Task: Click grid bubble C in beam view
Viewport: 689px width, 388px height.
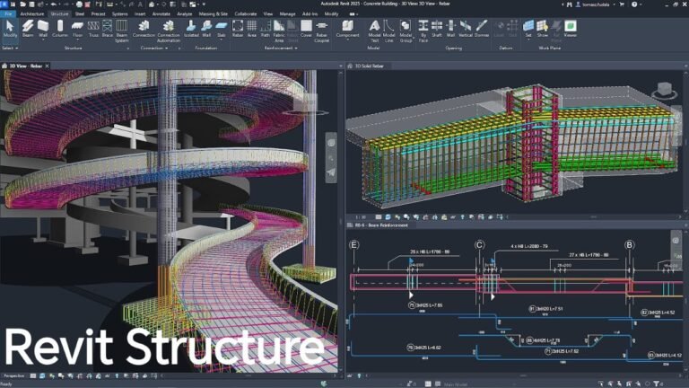Action: (479, 244)
